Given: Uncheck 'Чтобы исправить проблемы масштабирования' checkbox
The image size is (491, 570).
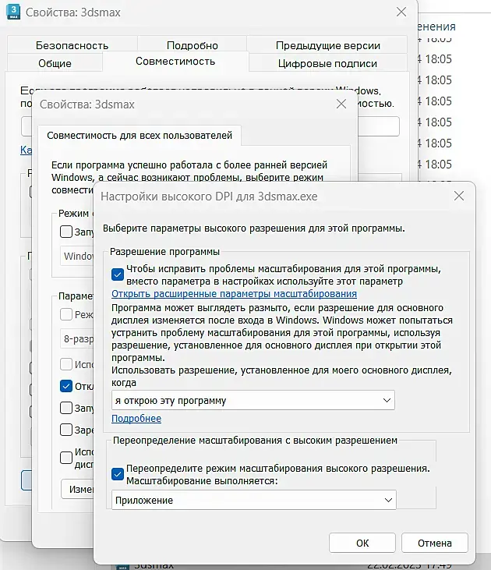Looking at the screenshot, I should click(x=118, y=274).
